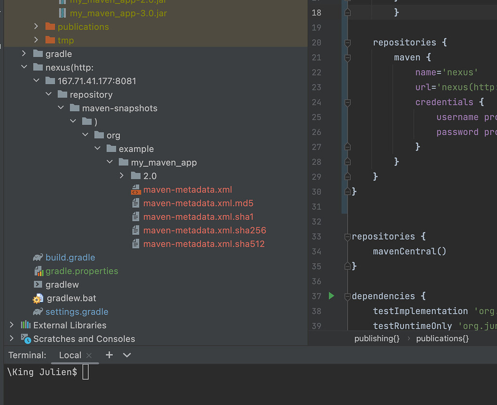Image resolution: width=497 pixels, height=405 pixels.
Task: Select the my_maven_app-3.0.jar archive icon
Action: point(63,13)
